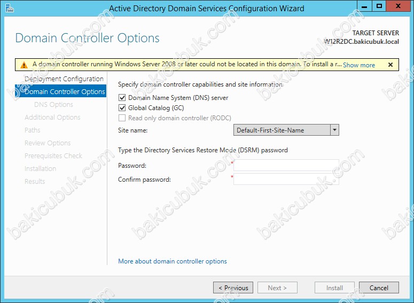Close the wizard window

point(398,6)
